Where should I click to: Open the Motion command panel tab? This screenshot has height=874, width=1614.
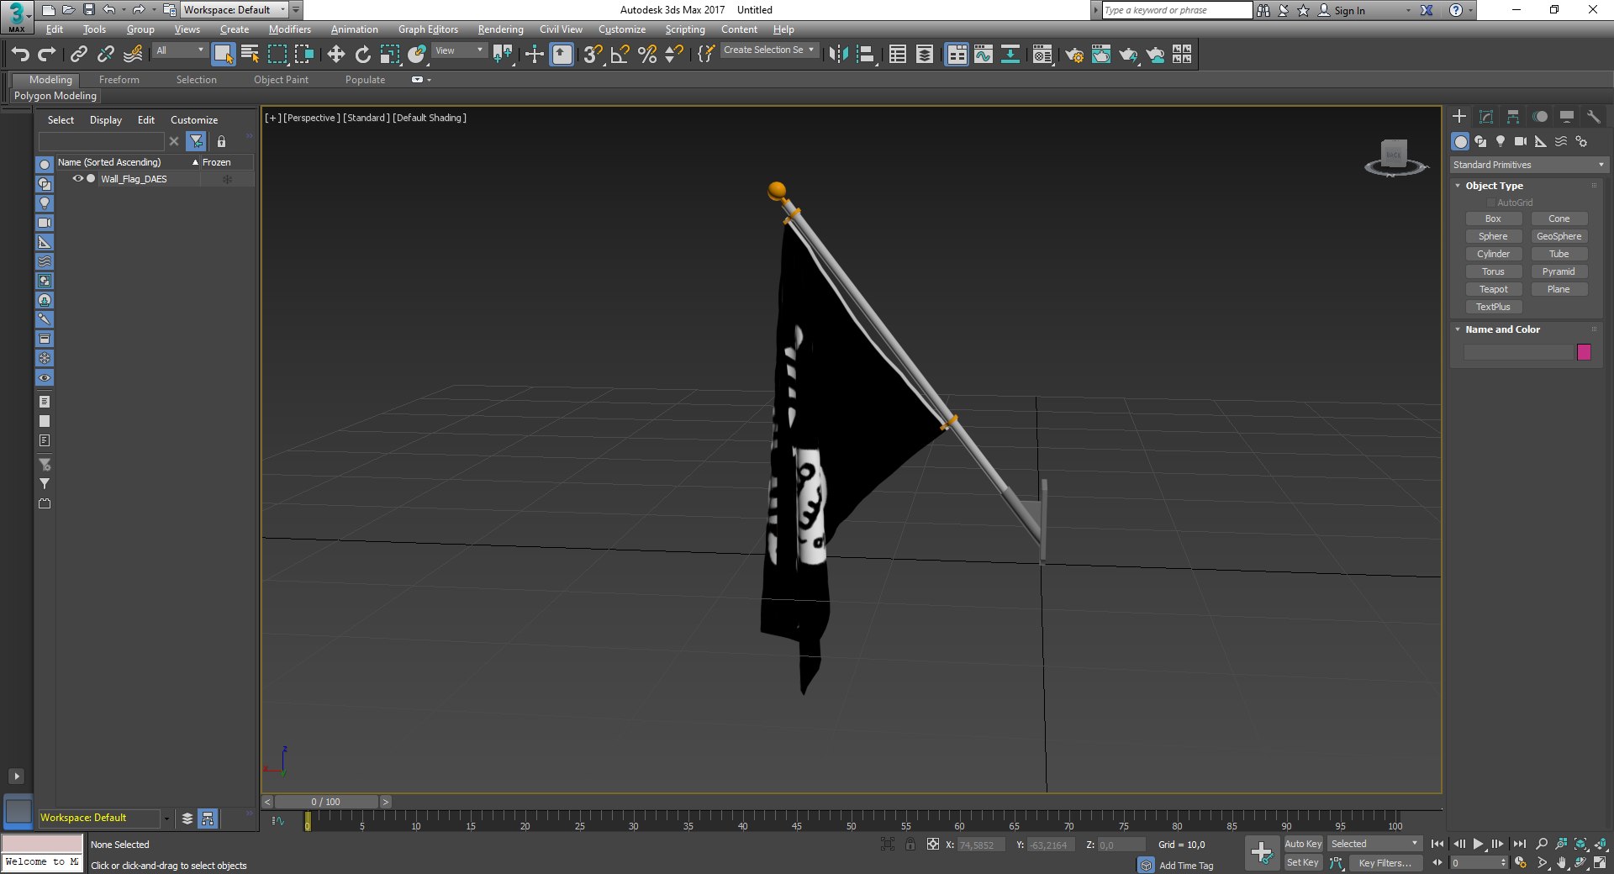(x=1540, y=117)
